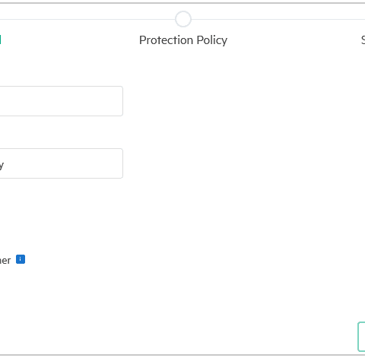This screenshot has height=358, width=365.
Task: Open the Protection Policy wizard step label
Action: coord(183,40)
